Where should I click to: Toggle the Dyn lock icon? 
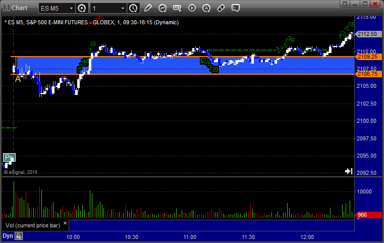19,236
